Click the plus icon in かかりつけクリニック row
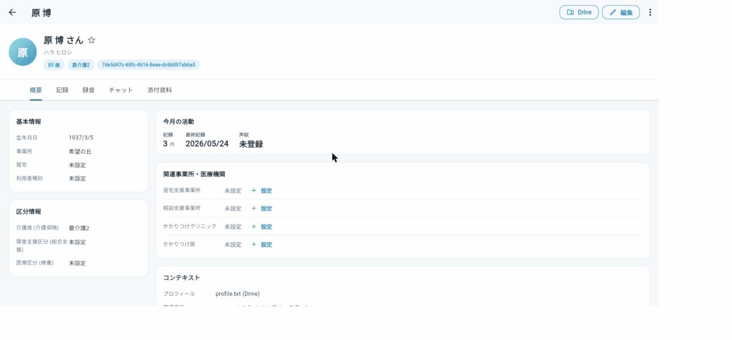 coord(254,227)
